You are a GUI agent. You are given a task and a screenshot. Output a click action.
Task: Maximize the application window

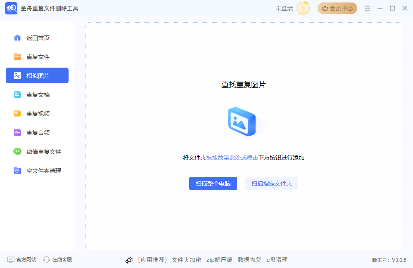point(392,8)
